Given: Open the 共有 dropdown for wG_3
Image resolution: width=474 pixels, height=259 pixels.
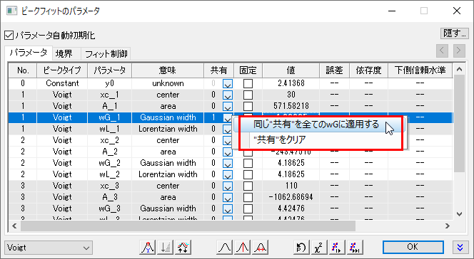Looking at the screenshot, I should 228,209.
